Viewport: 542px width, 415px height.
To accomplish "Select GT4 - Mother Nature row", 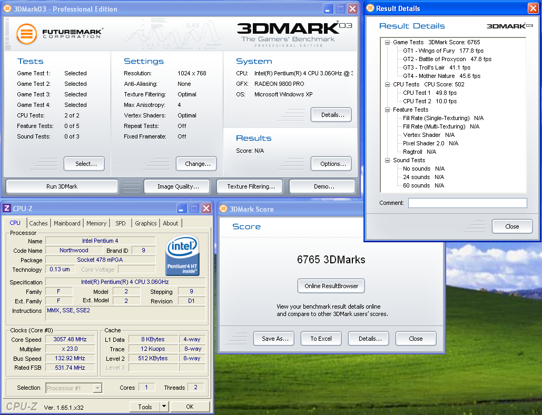I will [442, 76].
